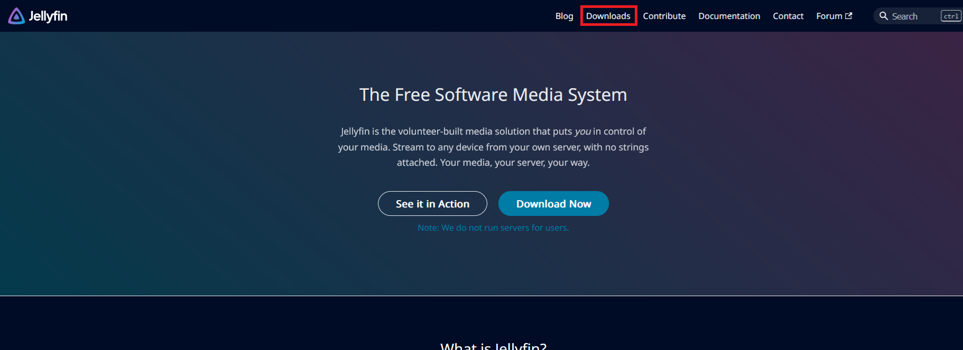
Task: Open the Contribute navigation link
Action: tap(664, 16)
